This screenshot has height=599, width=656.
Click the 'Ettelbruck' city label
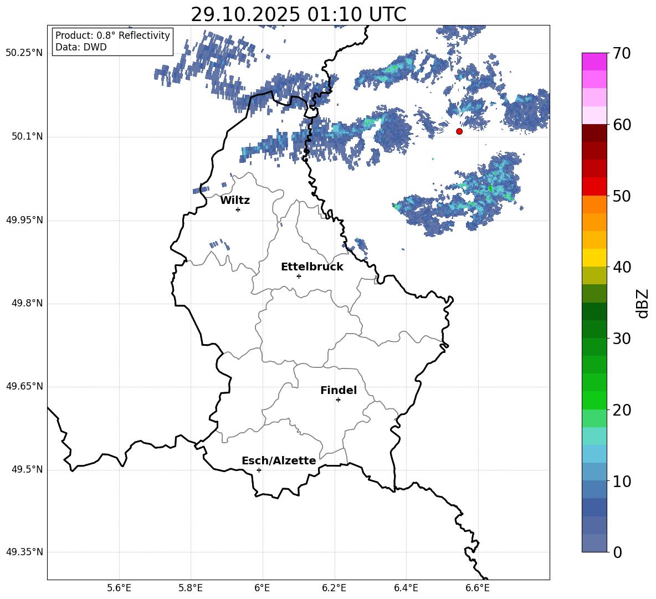coord(312,267)
